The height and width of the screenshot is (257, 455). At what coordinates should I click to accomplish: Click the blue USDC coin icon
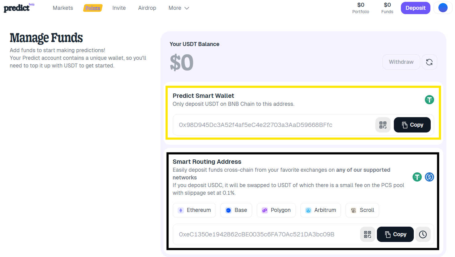tap(429, 177)
